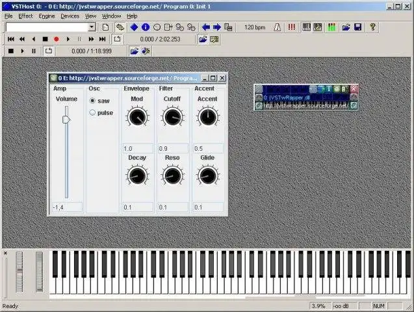This screenshot has width=414, height=312.
Task: Open the File menu
Action: tap(8, 16)
